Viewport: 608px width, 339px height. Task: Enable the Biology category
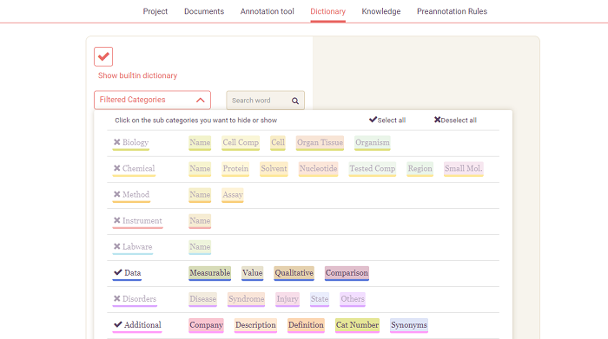click(x=131, y=142)
